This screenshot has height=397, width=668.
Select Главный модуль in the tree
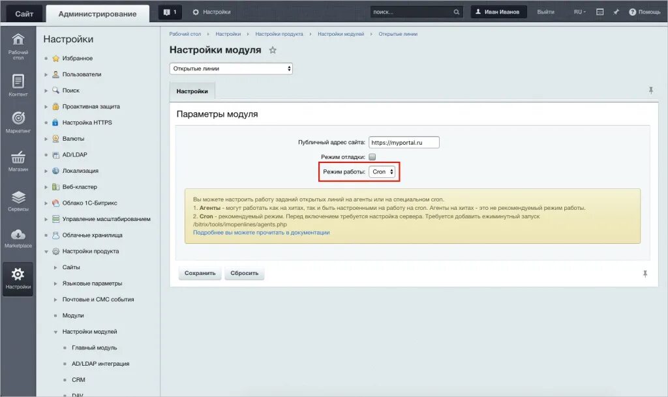click(94, 347)
